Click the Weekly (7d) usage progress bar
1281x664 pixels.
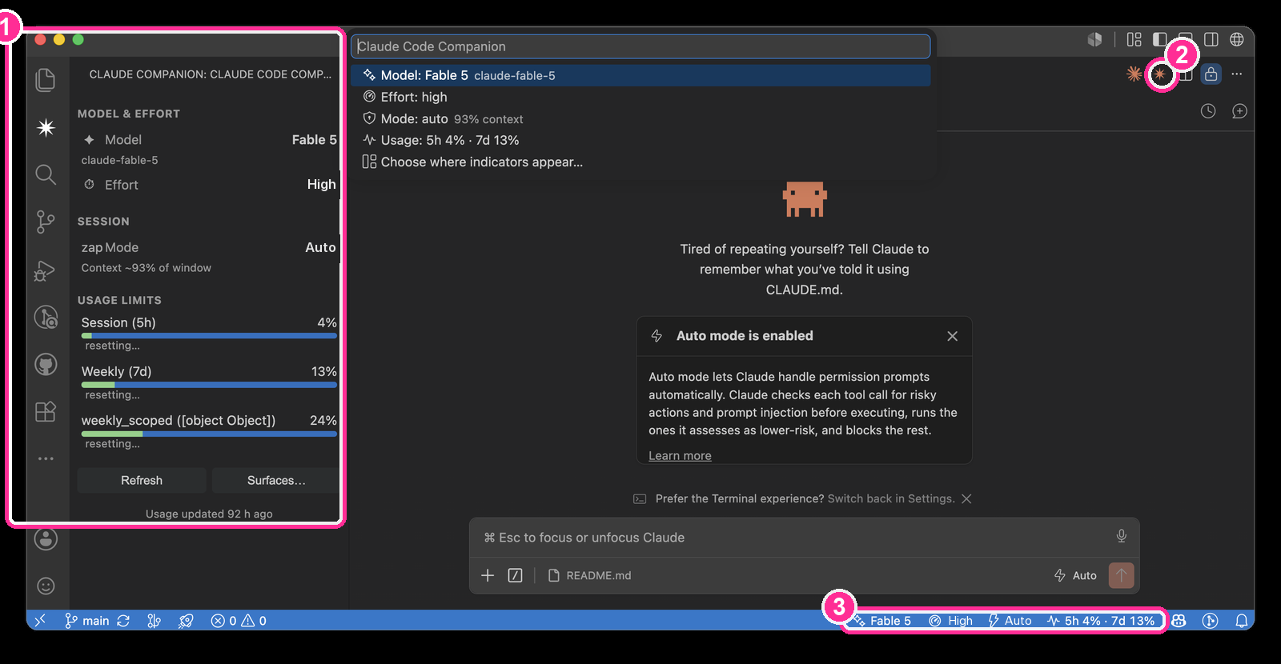209,385
